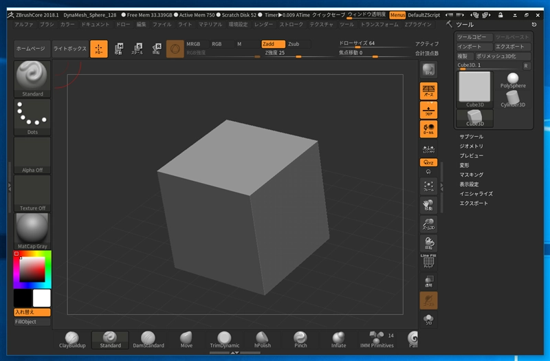Click the ポリメッシュ3D化 button
Image resolution: width=550 pixels, height=361 pixels.
(x=503, y=56)
